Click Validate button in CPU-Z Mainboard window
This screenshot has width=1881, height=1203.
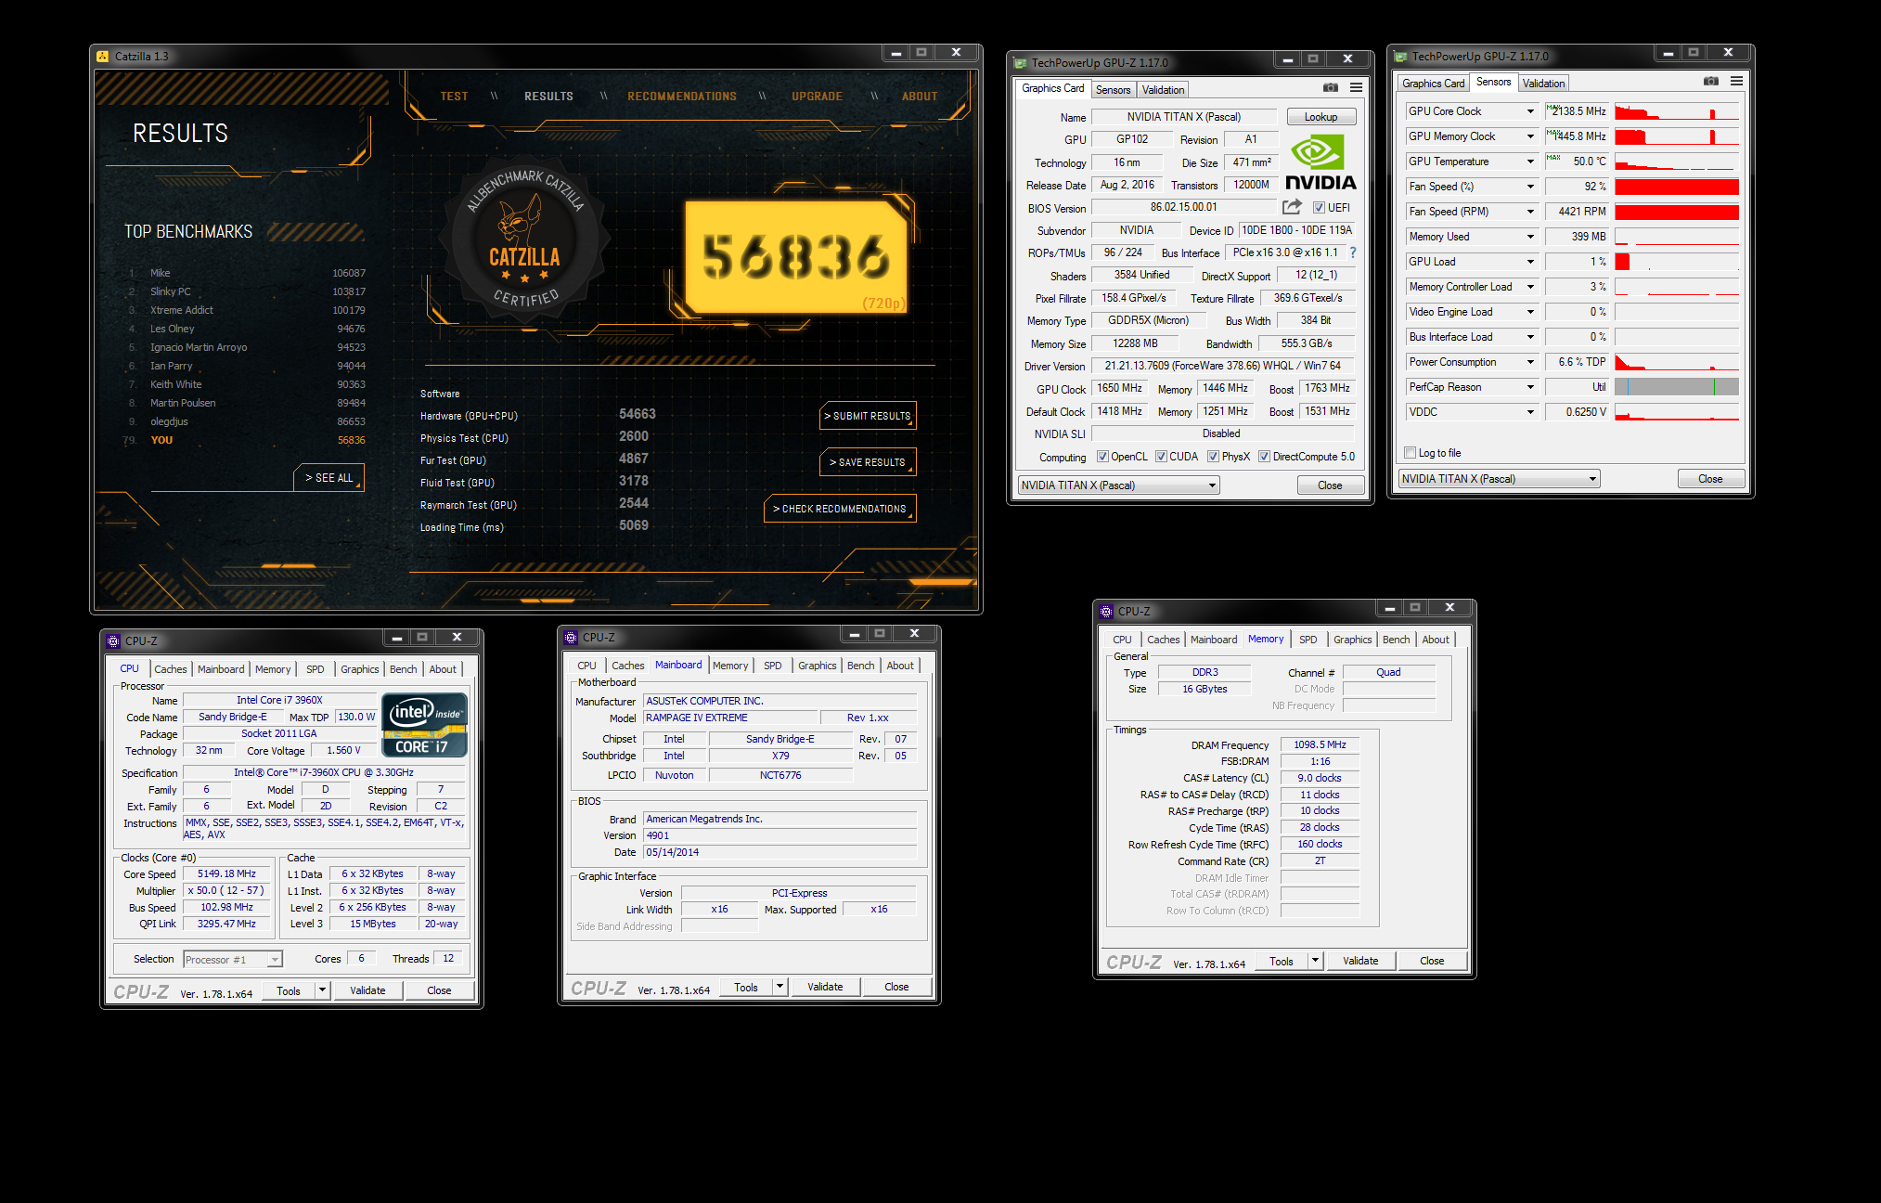coord(825,987)
